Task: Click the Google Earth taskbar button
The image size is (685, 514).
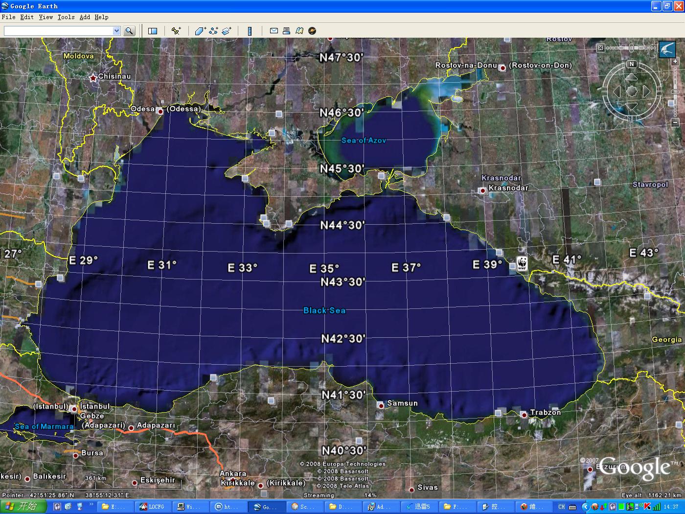Action: (x=266, y=507)
